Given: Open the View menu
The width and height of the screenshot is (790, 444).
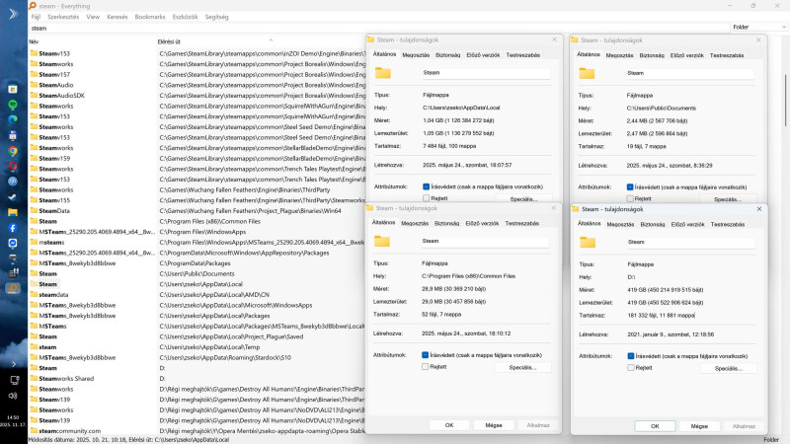Looking at the screenshot, I should click(x=93, y=17).
